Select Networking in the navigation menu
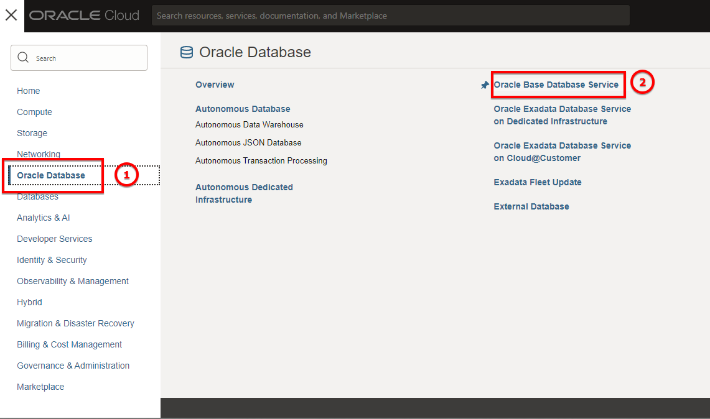The width and height of the screenshot is (710, 419). tap(39, 154)
